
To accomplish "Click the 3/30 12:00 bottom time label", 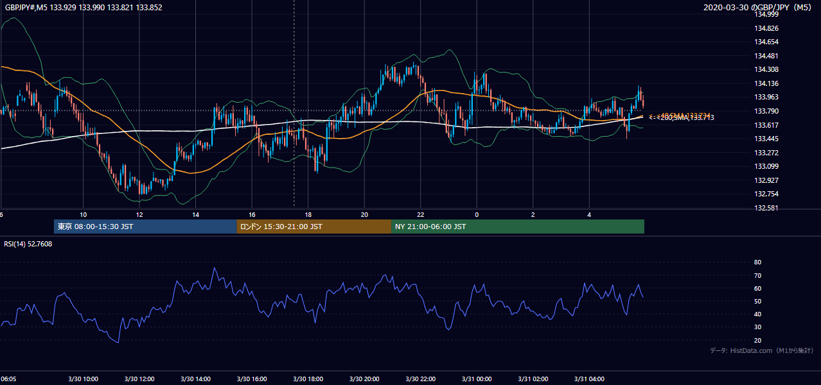I will pos(140,379).
